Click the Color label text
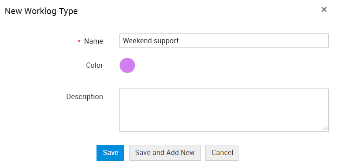The image size is (338, 166). 94,66
